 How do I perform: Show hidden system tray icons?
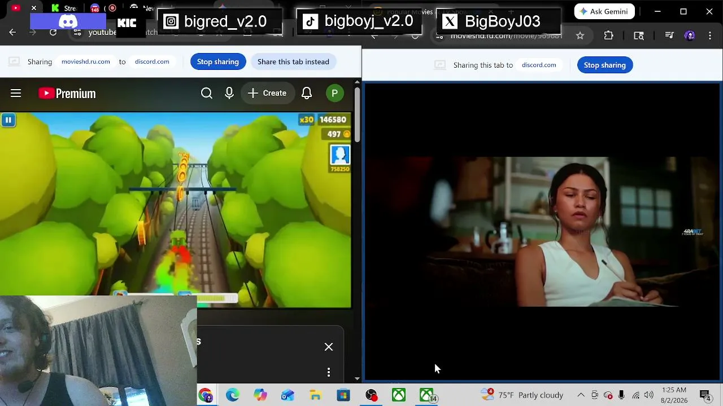(x=581, y=395)
